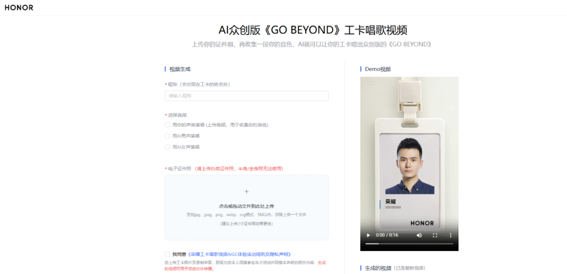The width and height of the screenshot is (567, 274).
Task: Open the 荣耀工卡唱歌视频AIGC体验活动规则及隐私声明 link
Action: (x=239, y=254)
